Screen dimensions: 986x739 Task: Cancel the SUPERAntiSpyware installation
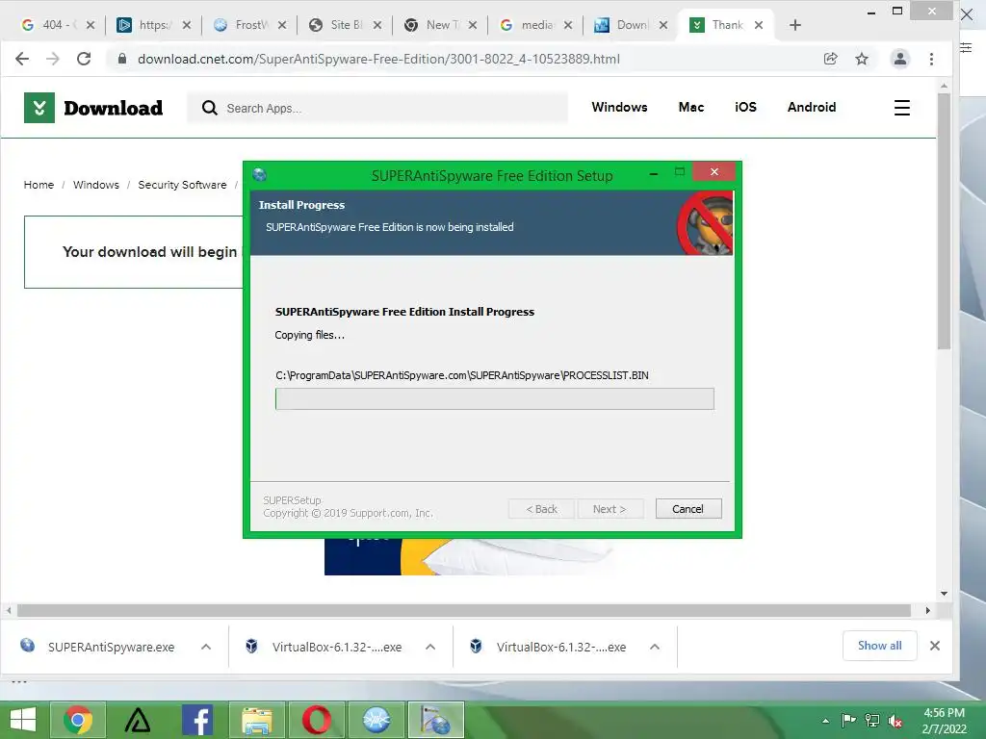click(x=688, y=508)
